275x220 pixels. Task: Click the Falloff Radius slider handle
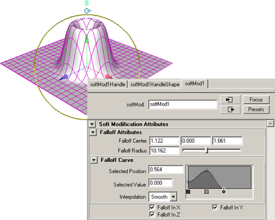207,150
